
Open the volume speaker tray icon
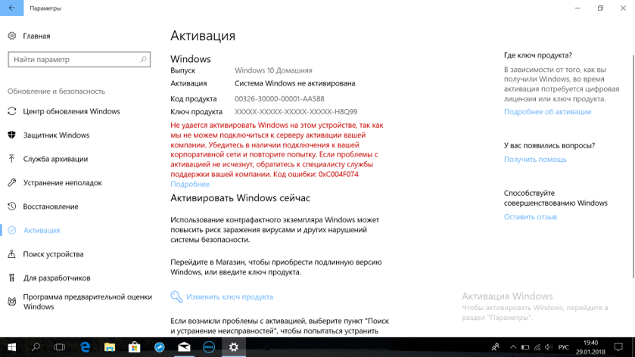549,347
